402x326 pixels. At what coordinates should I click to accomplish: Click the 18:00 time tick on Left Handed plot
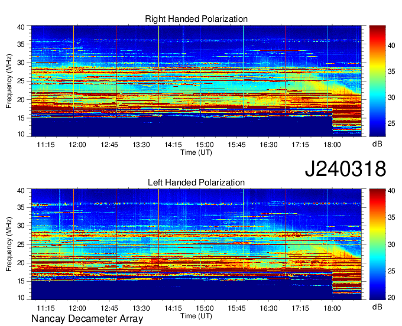(x=332, y=308)
